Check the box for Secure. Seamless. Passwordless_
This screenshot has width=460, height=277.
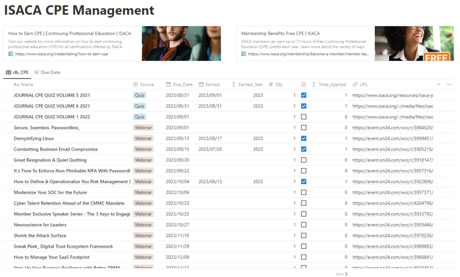tap(303, 128)
